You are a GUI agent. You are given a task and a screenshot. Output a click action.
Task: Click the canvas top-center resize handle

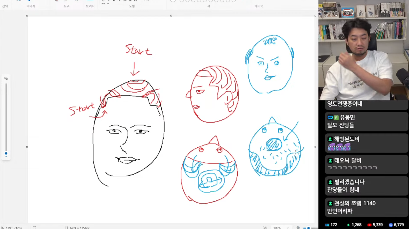[171, 16]
